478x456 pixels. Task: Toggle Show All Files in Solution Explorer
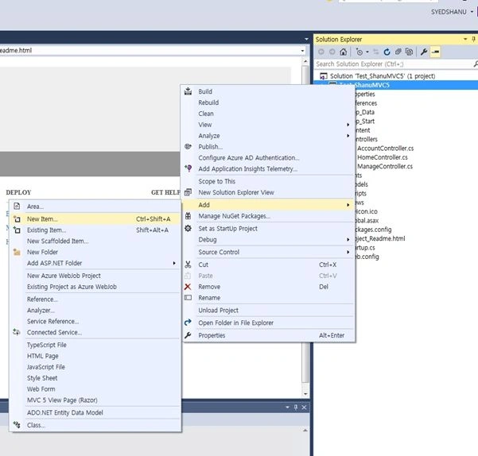(409, 52)
